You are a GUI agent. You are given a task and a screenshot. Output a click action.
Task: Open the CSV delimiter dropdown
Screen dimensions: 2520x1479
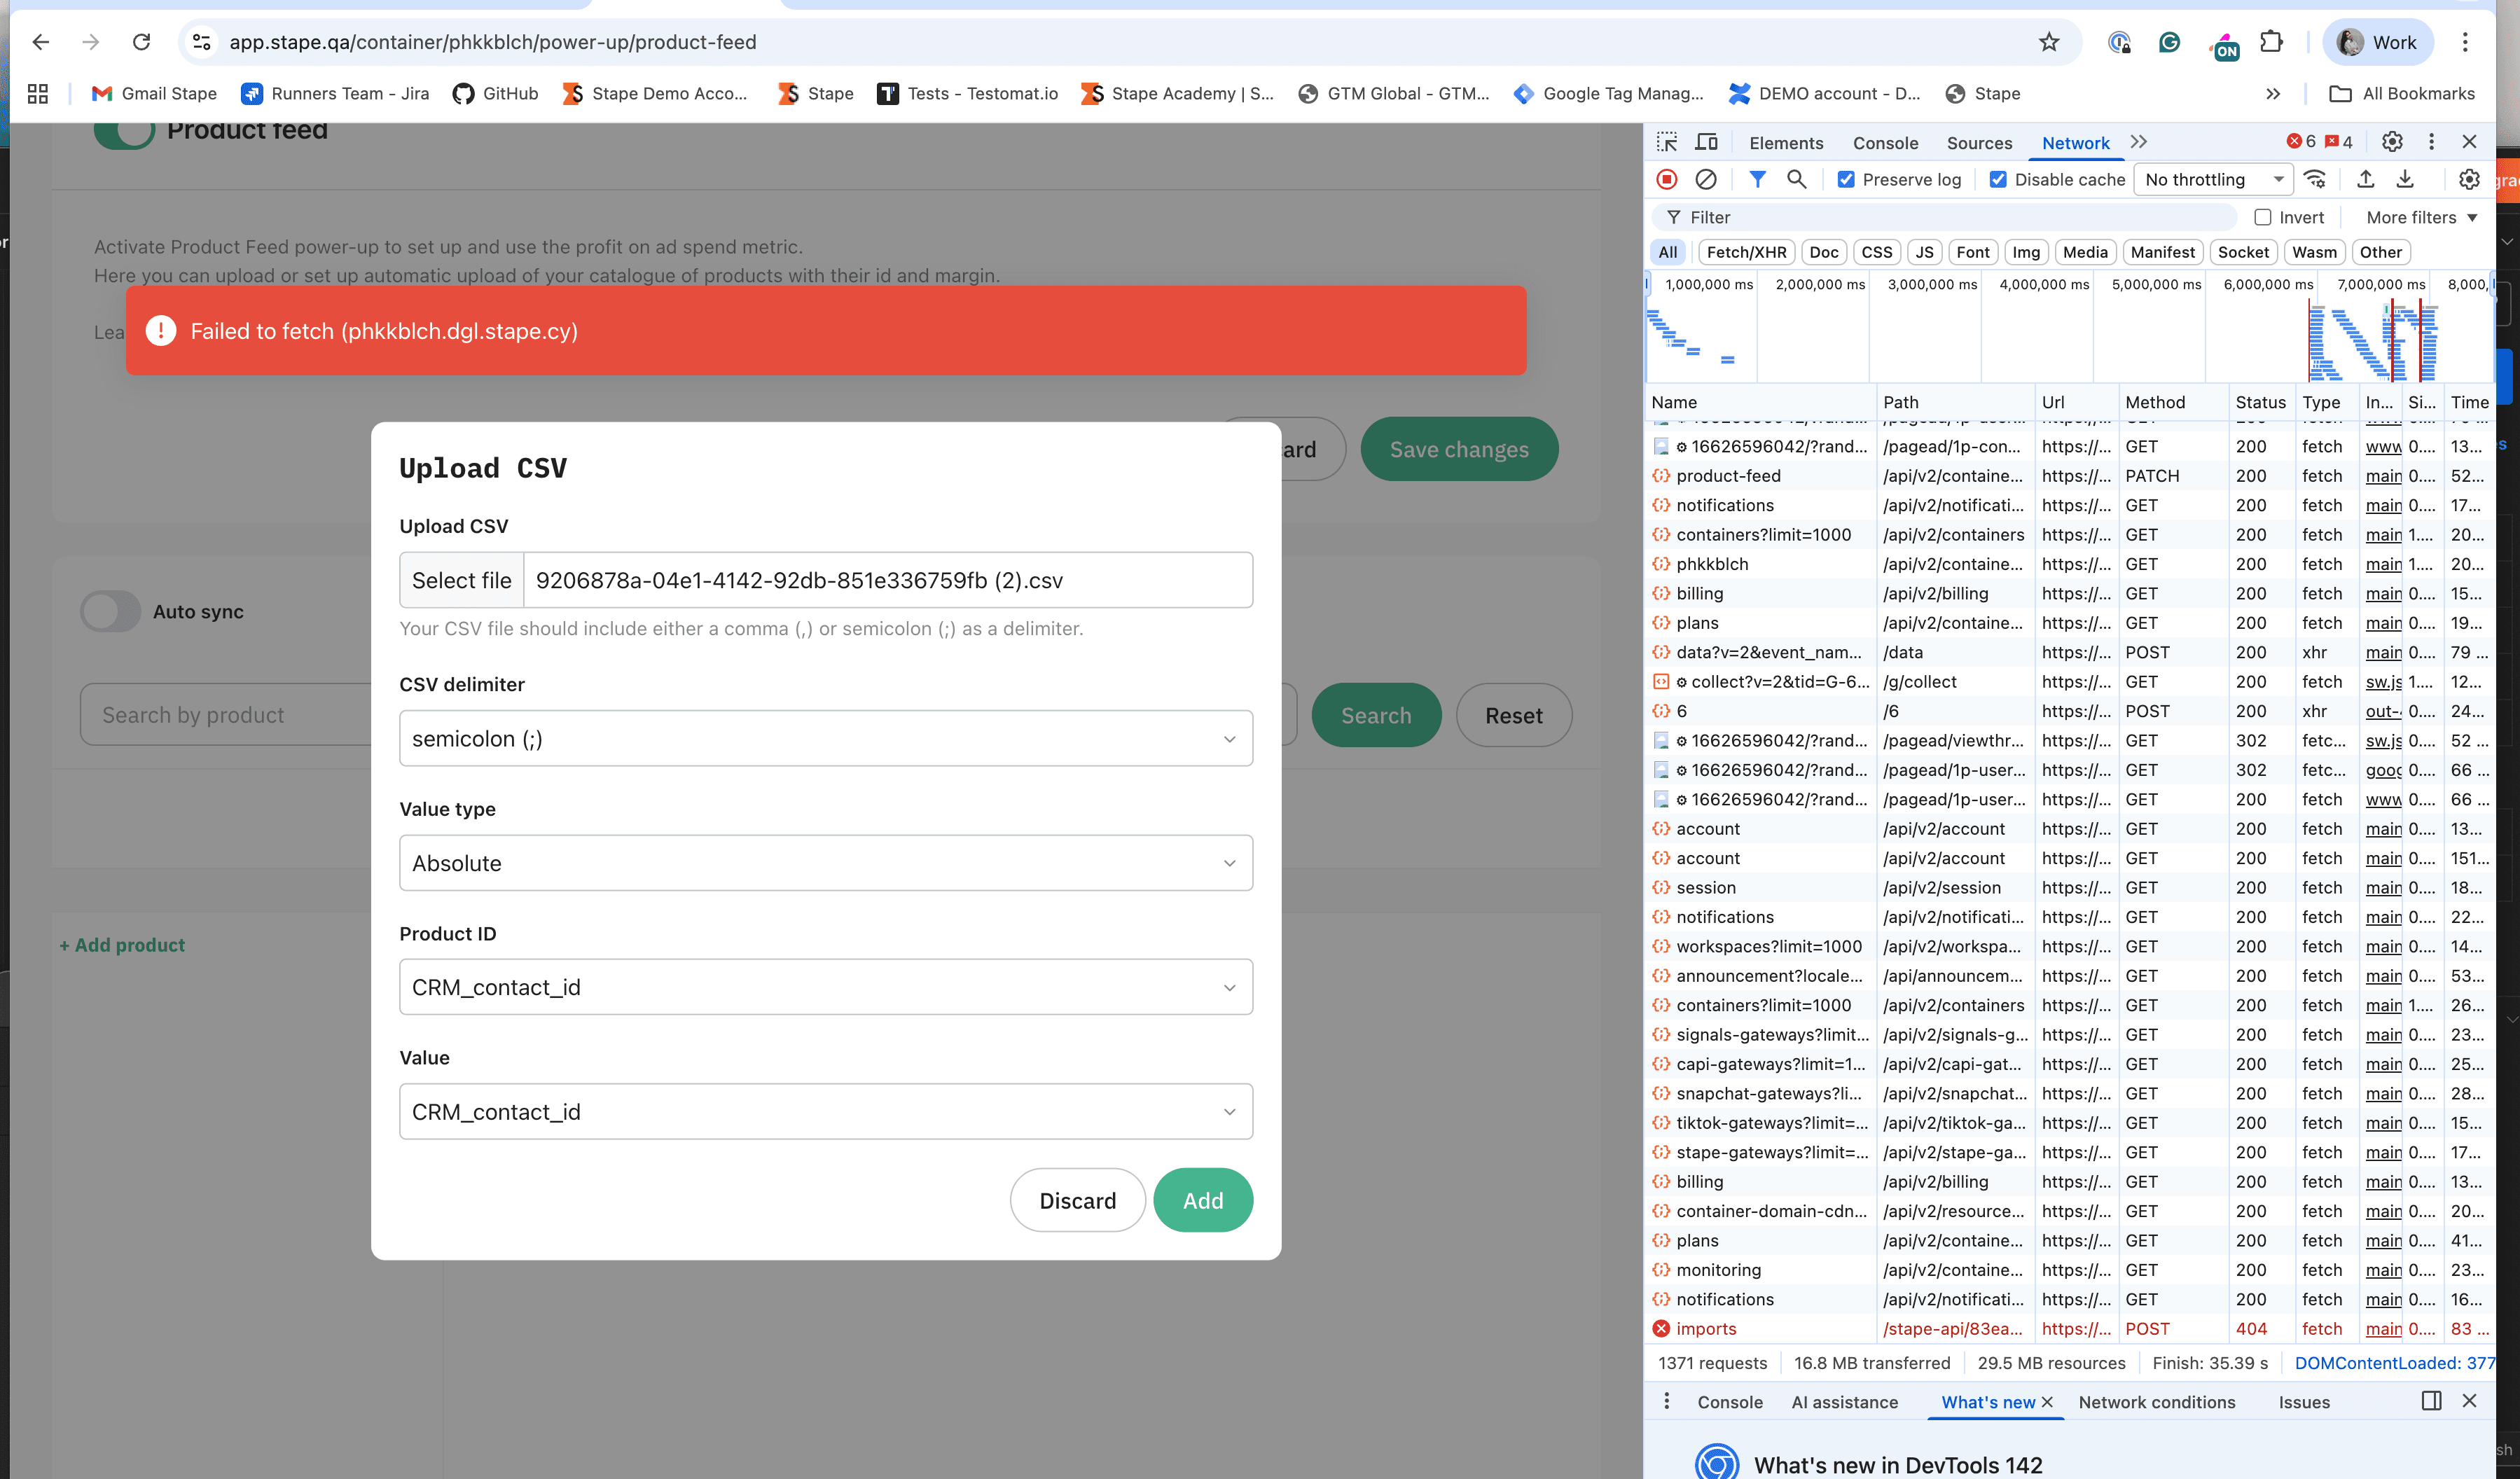[826, 738]
